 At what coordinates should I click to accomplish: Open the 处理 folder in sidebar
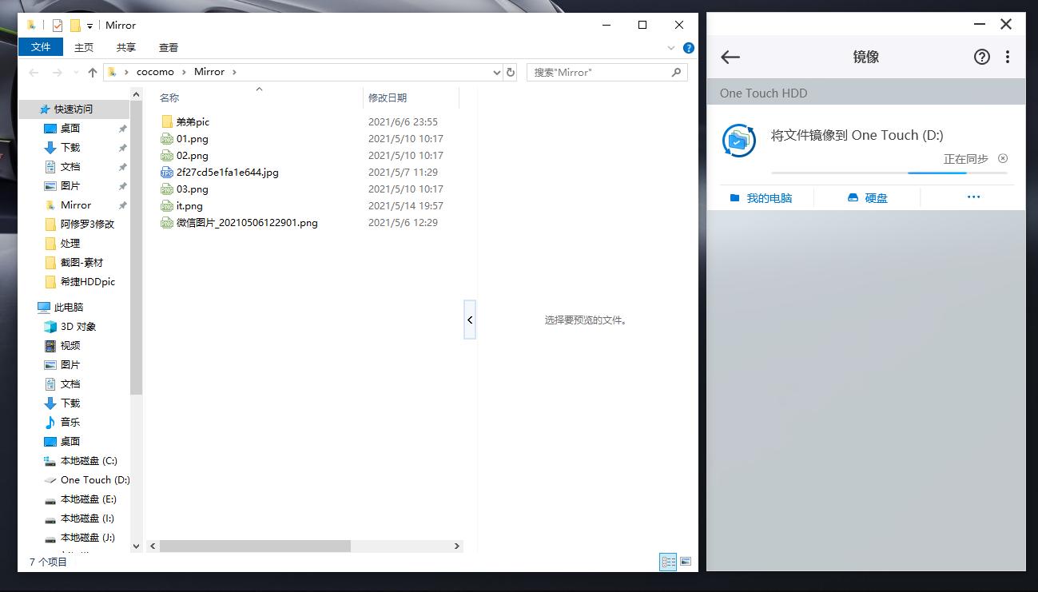point(70,243)
